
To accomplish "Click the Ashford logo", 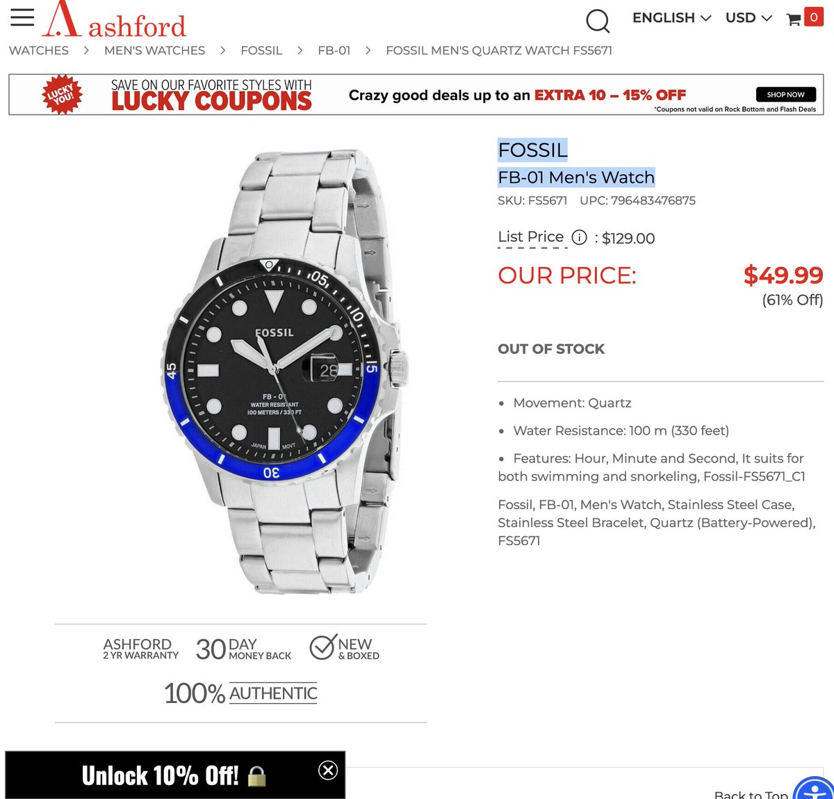I will point(115,19).
